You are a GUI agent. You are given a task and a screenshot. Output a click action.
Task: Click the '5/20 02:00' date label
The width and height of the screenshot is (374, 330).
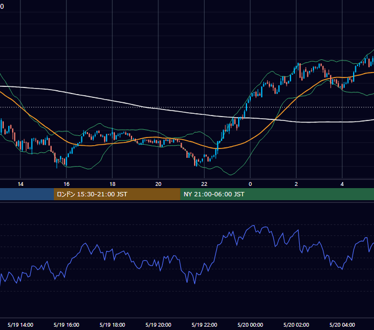click(x=296, y=324)
